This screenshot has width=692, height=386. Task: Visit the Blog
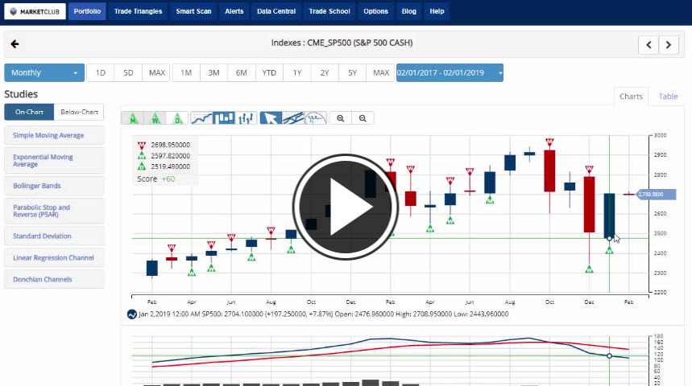coord(409,11)
